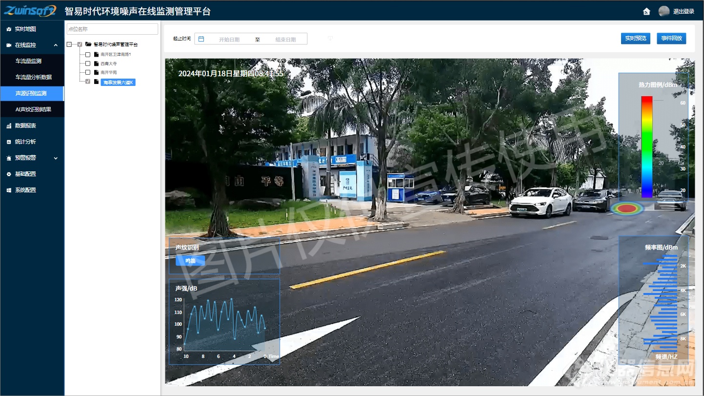The height and width of the screenshot is (396, 704).
Task: Click the 点位名称 search field
Action: point(112,29)
